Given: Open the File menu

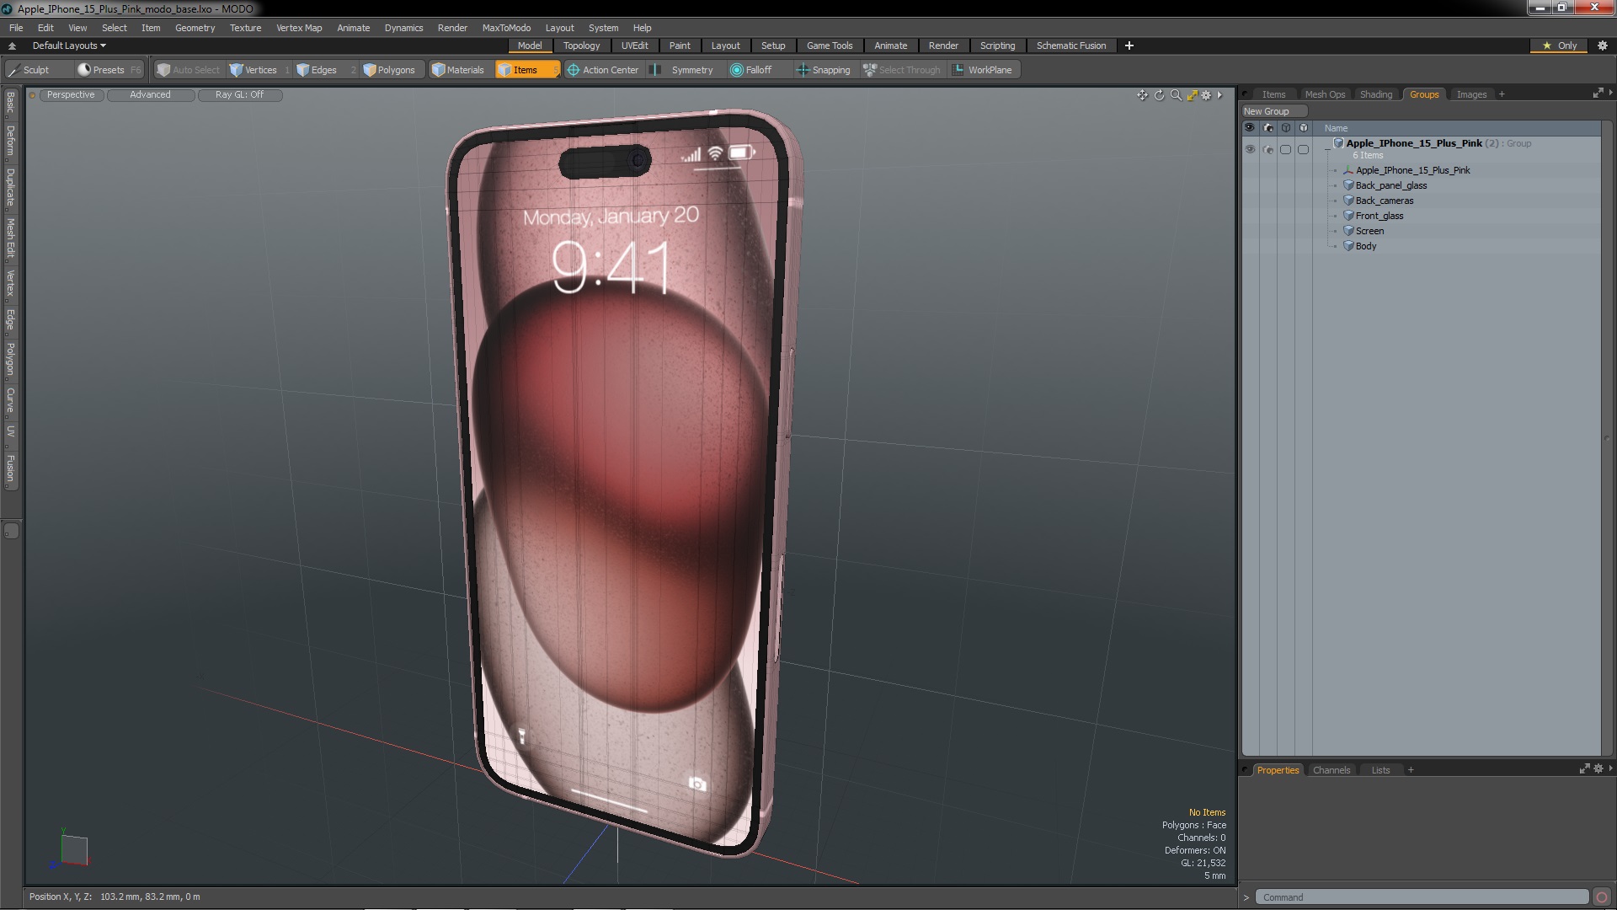Looking at the screenshot, I should (16, 28).
